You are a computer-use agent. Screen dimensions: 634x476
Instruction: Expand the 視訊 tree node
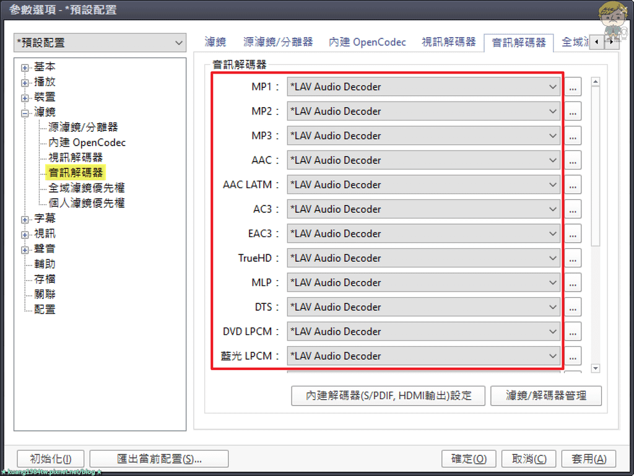pos(25,235)
